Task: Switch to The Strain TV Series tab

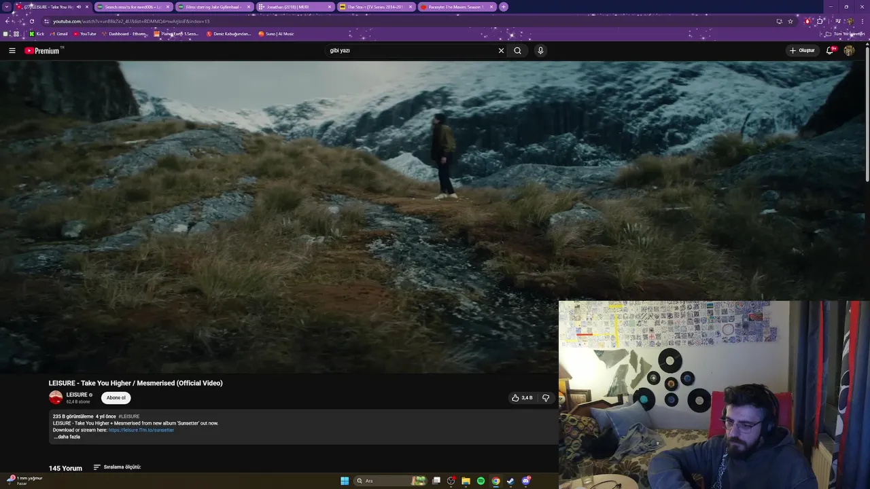Action: [x=375, y=7]
